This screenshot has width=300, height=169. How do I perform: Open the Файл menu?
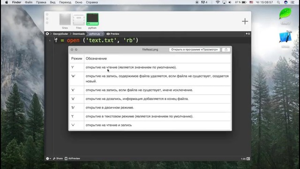point(29,2)
